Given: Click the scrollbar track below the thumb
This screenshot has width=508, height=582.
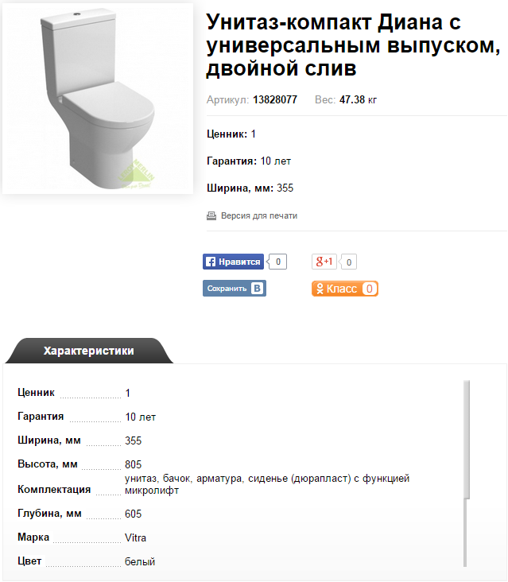Looking at the screenshot, I should (465, 533).
